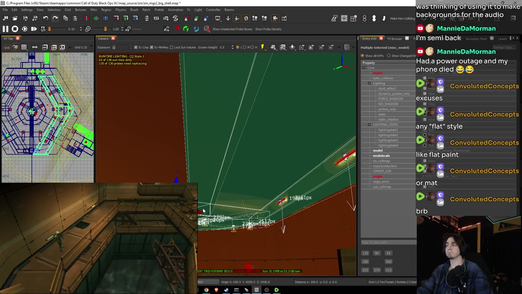Click the Save map floppy icon
Screen dimensions: 522x294
tap(25, 18)
